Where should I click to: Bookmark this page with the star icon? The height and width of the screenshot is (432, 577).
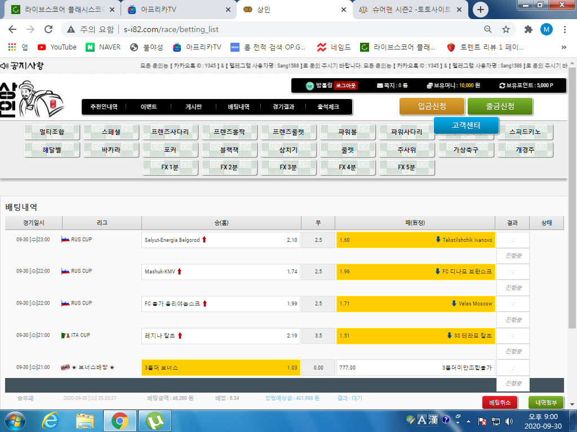point(506,29)
